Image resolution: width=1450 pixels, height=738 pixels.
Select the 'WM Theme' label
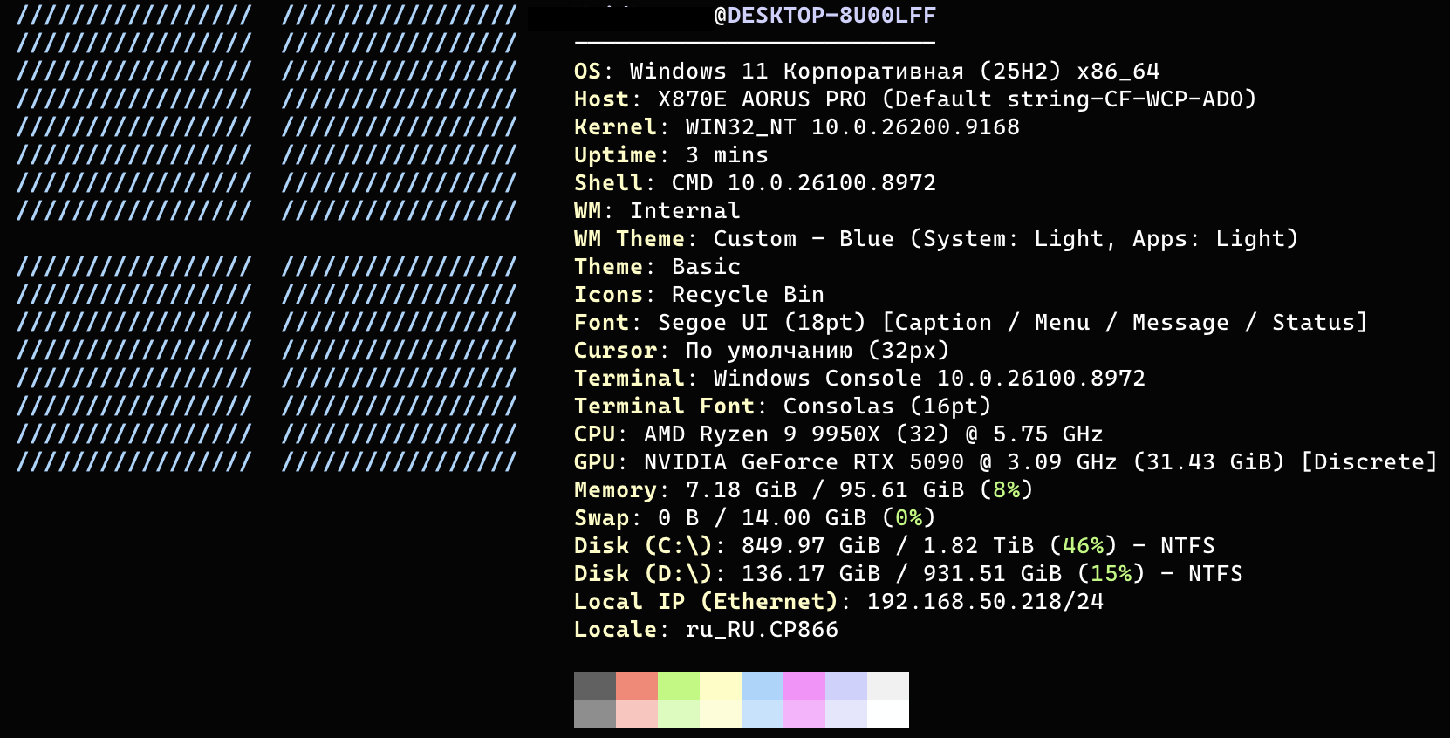pos(629,239)
